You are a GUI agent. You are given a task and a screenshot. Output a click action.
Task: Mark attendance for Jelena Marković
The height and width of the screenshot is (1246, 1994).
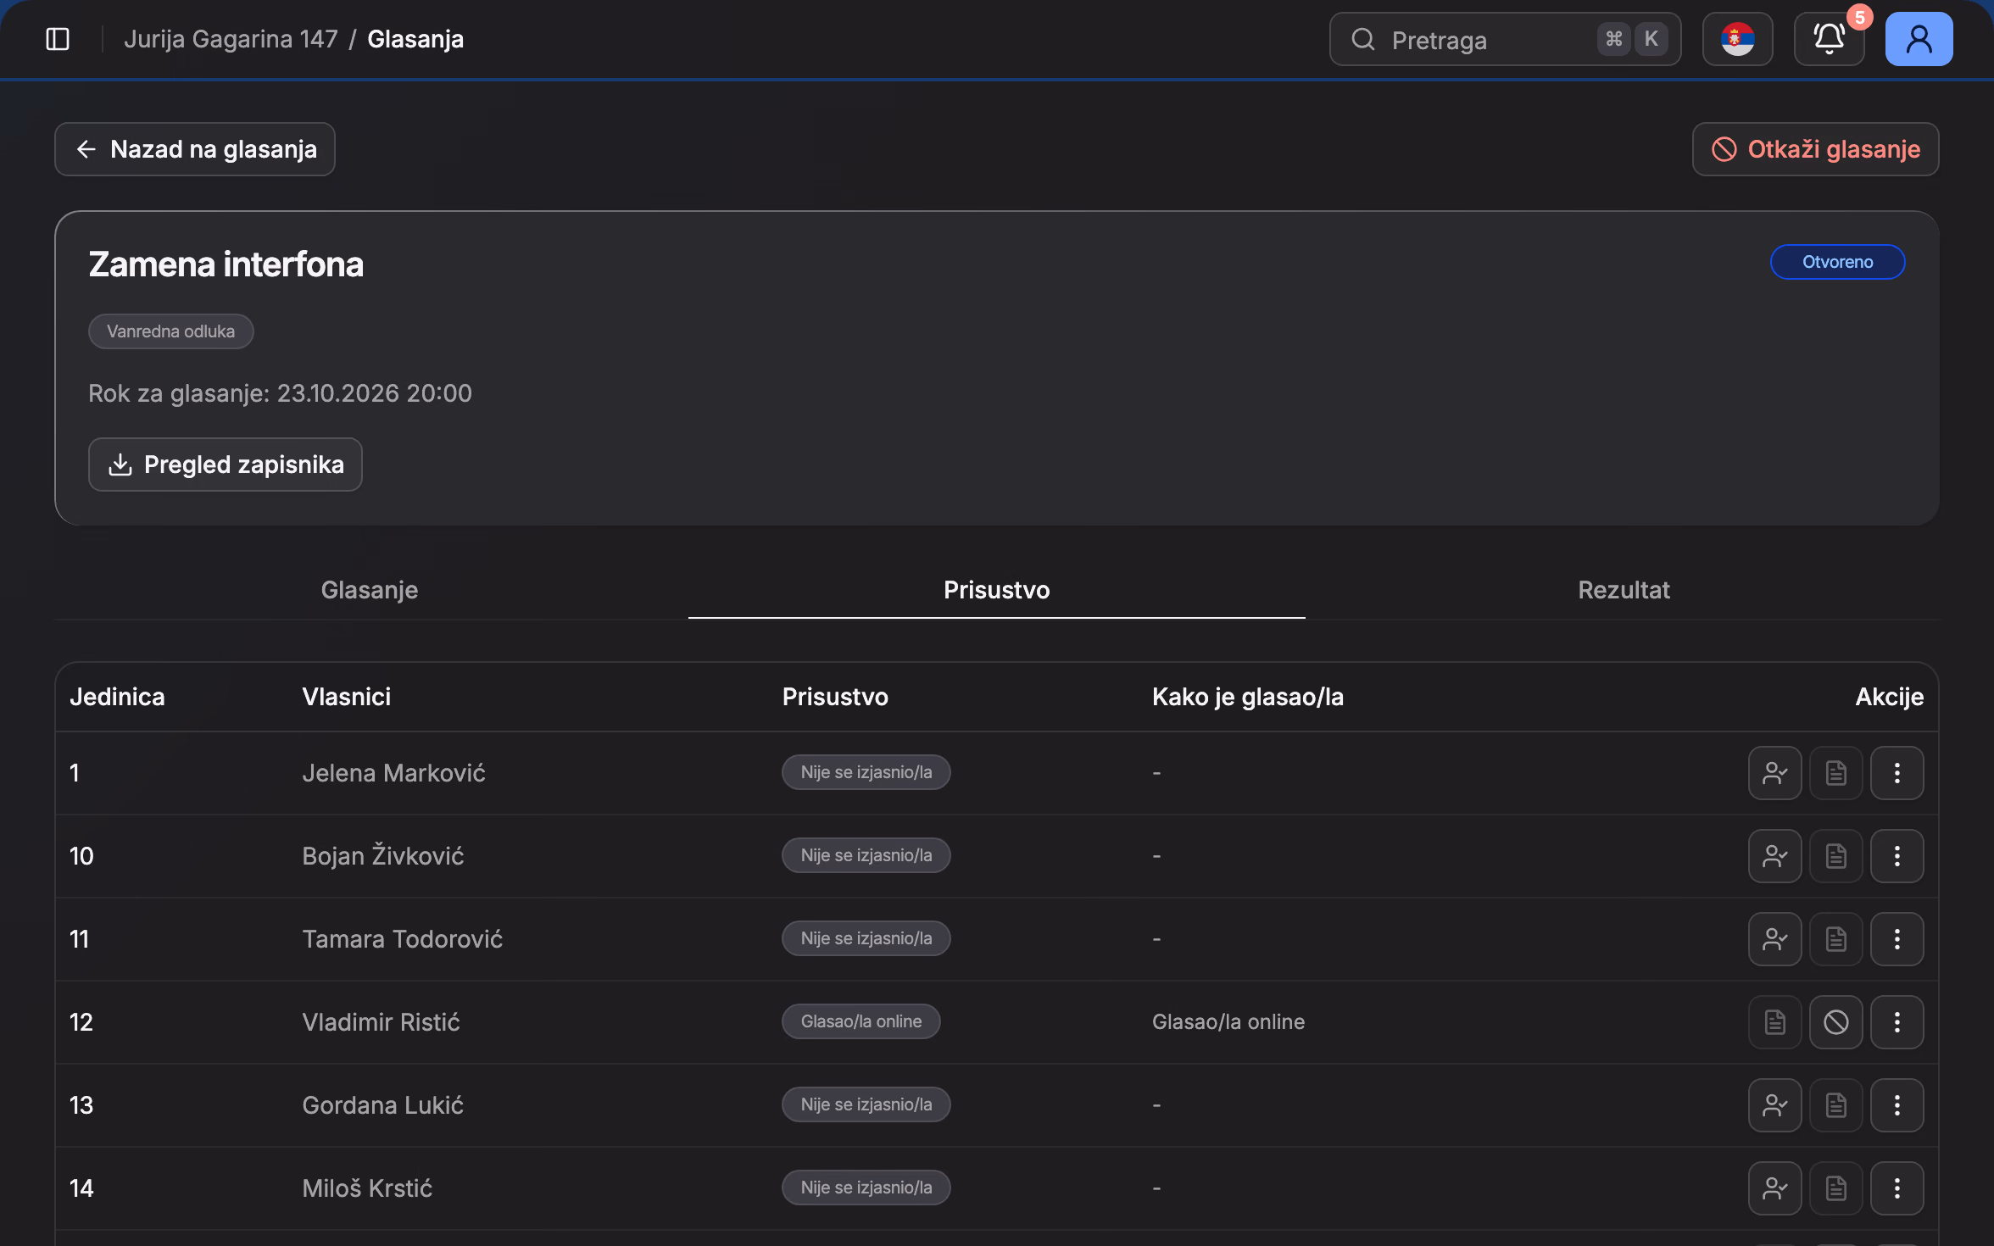coord(1774,773)
